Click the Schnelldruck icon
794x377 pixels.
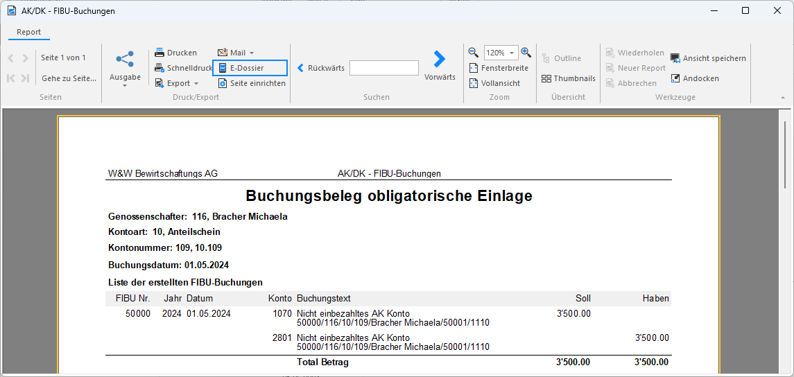tap(159, 68)
